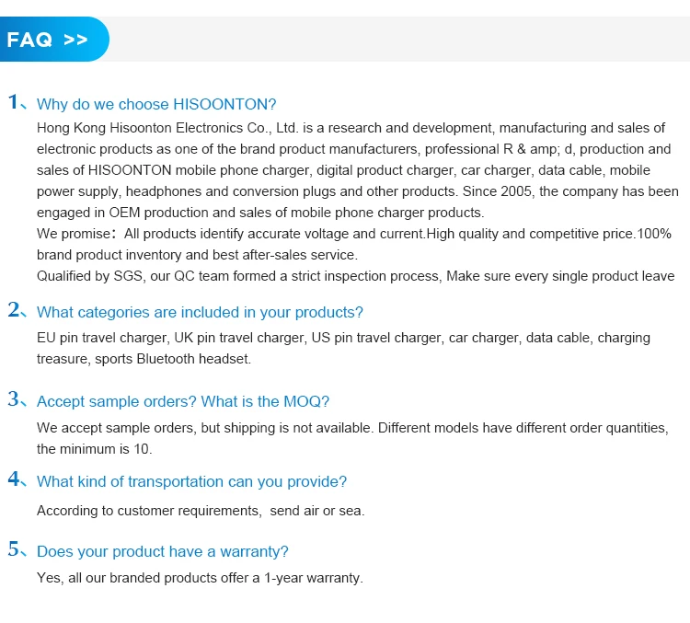The width and height of the screenshot is (690, 623).
Task: Click the Hong Kong Hisoonton Electronics company paragraph
Action: tap(357, 170)
